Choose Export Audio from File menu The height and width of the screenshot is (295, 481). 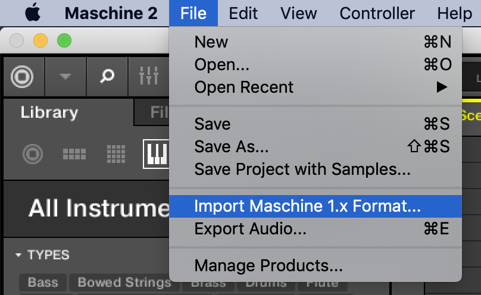tap(251, 228)
